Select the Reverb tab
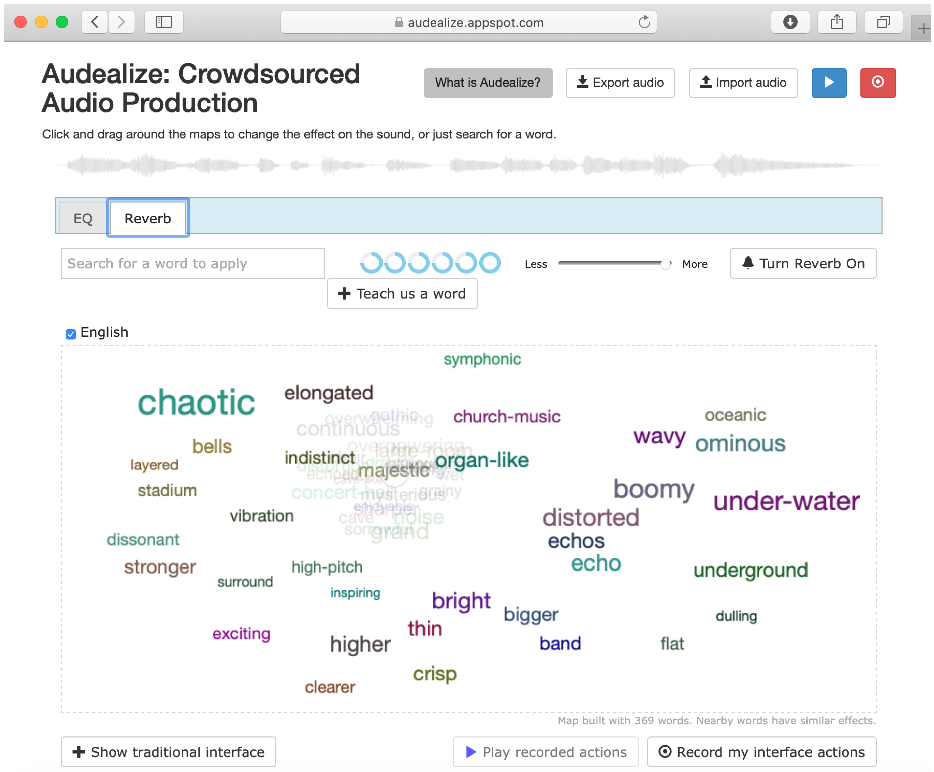Screen dimensions: 934x772 pos(148,218)
